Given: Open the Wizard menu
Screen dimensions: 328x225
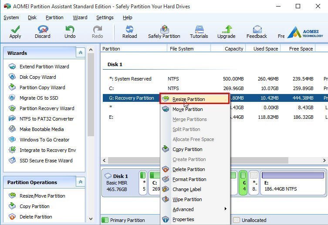Looking at the screenshot, I should (80, 17).
